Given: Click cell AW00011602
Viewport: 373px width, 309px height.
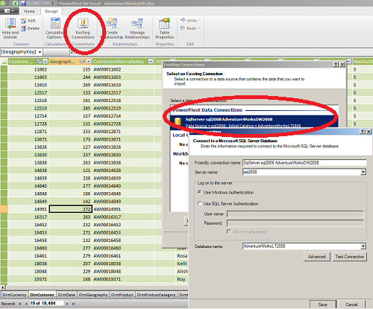Looking at the screenshot, I should tap(123, 69).
